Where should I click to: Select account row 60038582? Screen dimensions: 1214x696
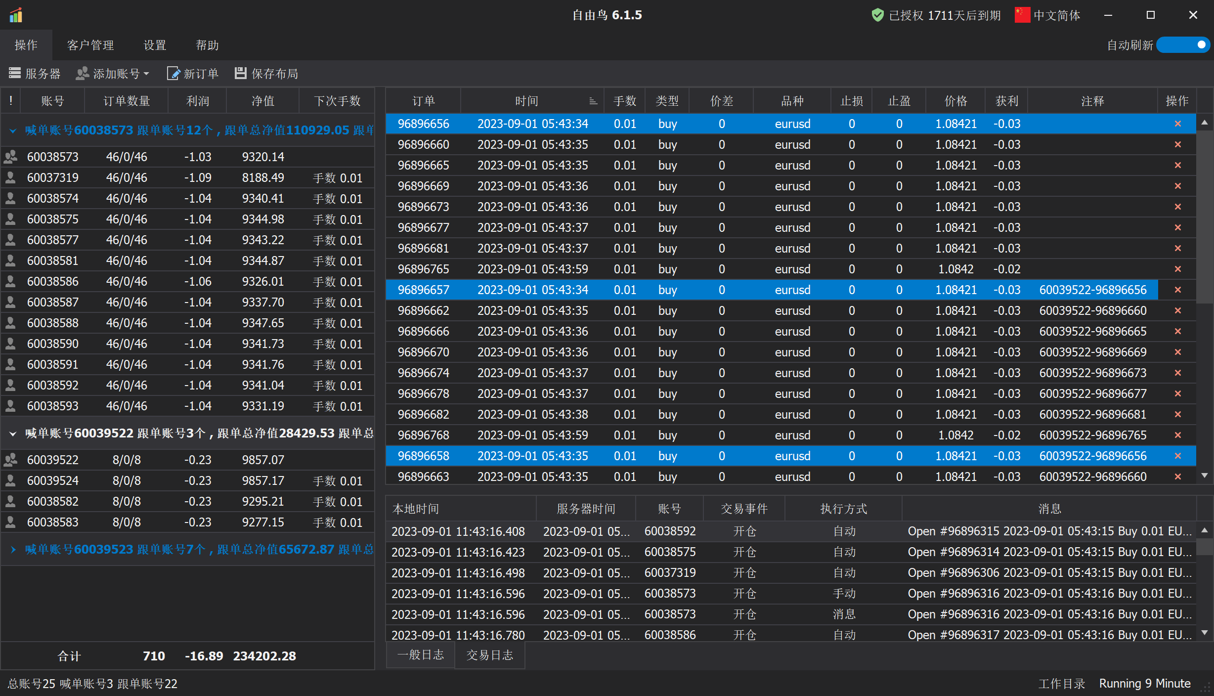click(x=187, y=501)
